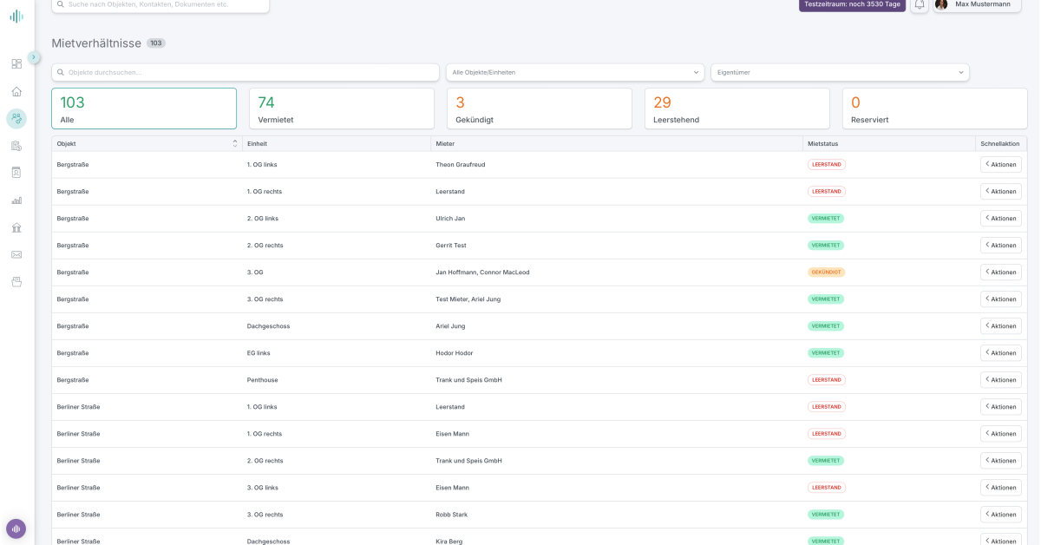Click the purple round widget at bottom left

16,529
